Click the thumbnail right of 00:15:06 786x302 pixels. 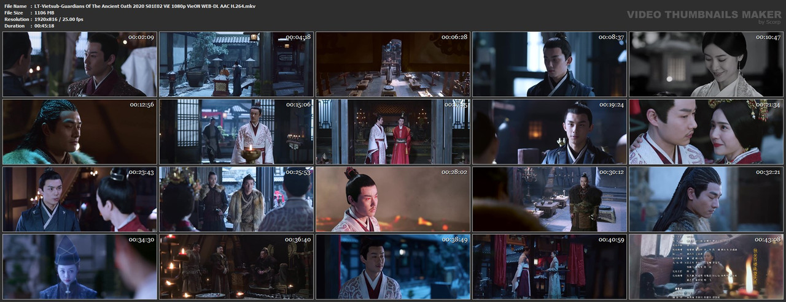[393, 132]
